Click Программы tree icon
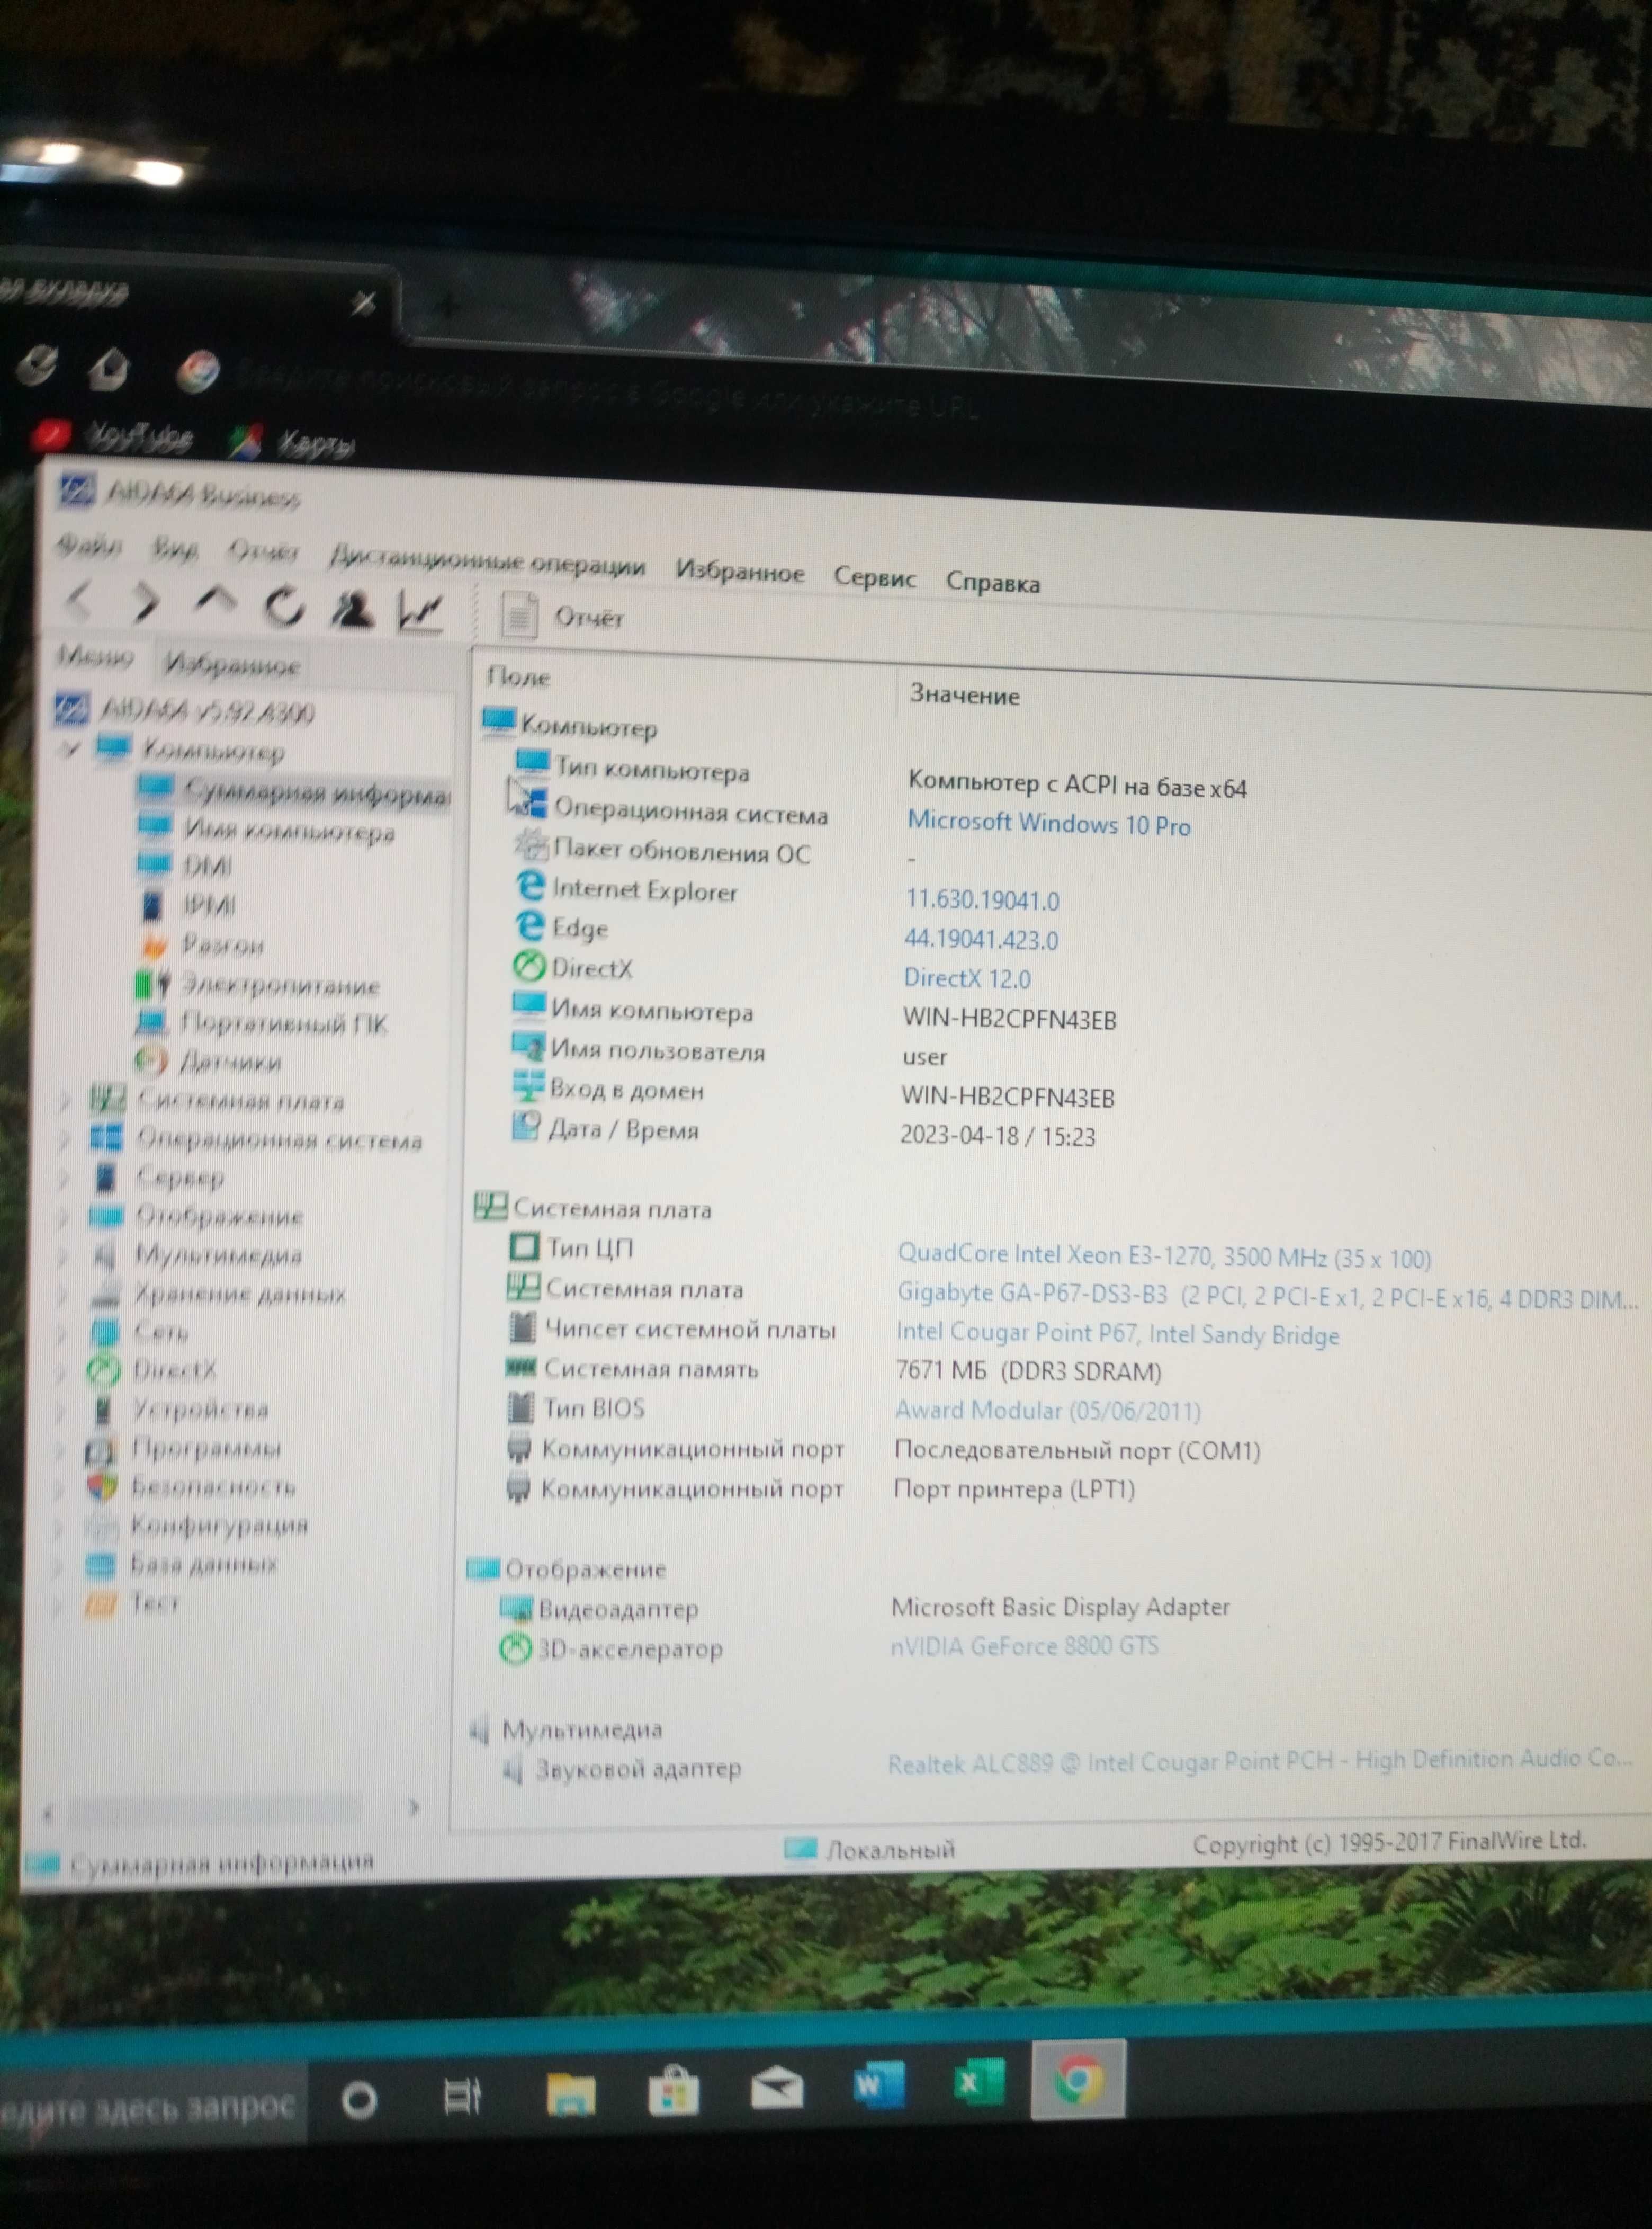Screen dimensions: 1652x2229 click(102, 1449)
